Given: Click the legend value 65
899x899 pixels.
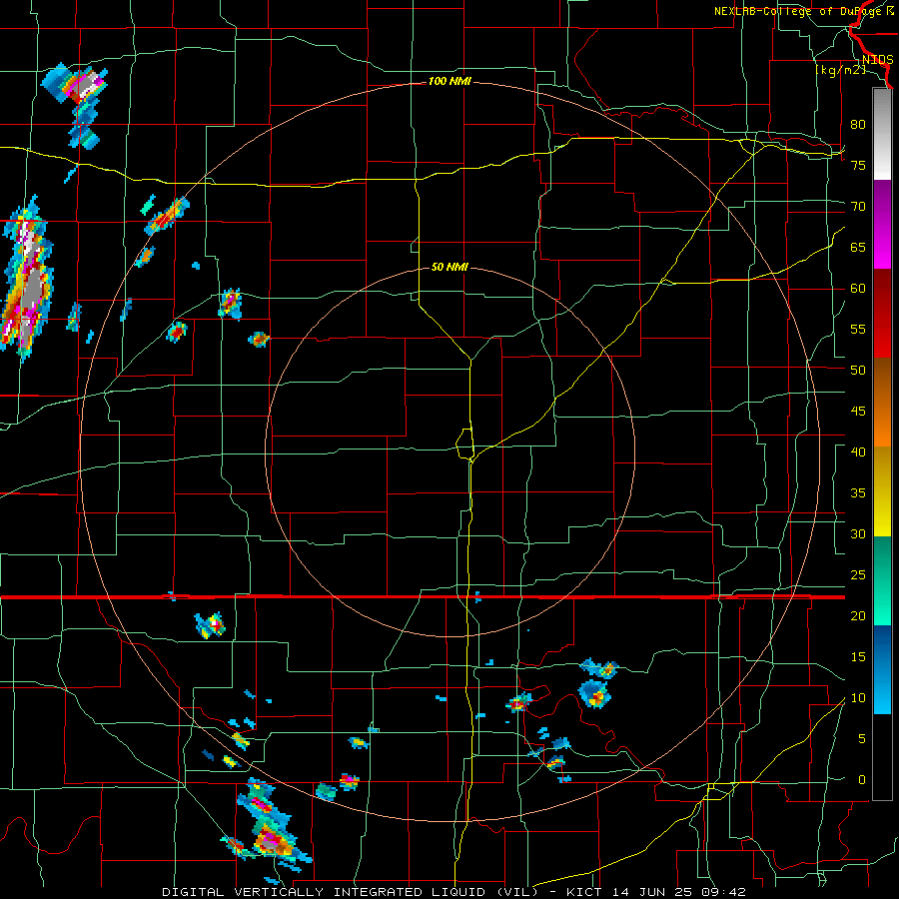Looking at the screenshot, I should coord(858,247).
